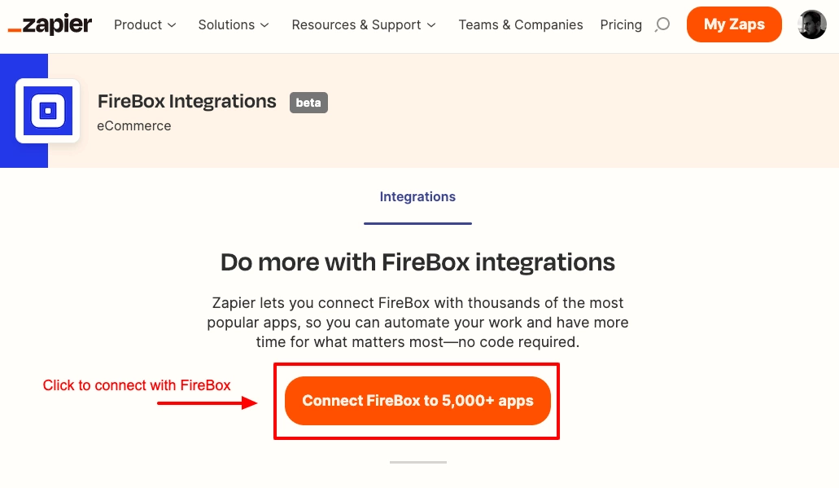Select the Integrations tab
This screenshot has width=839, height=488.
click(x=418, y=196)
